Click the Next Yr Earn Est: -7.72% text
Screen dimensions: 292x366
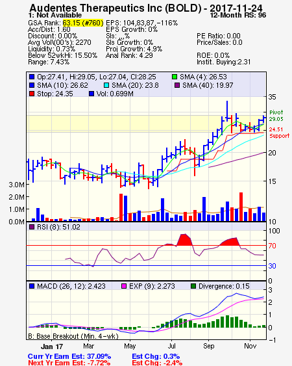[69, 363]
